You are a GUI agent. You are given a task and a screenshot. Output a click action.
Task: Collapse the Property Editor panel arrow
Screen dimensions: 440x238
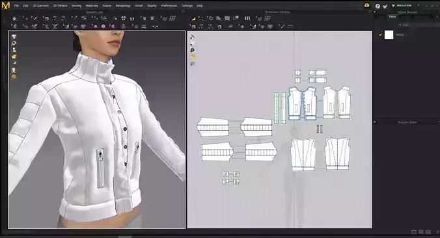tap(375, 122)
